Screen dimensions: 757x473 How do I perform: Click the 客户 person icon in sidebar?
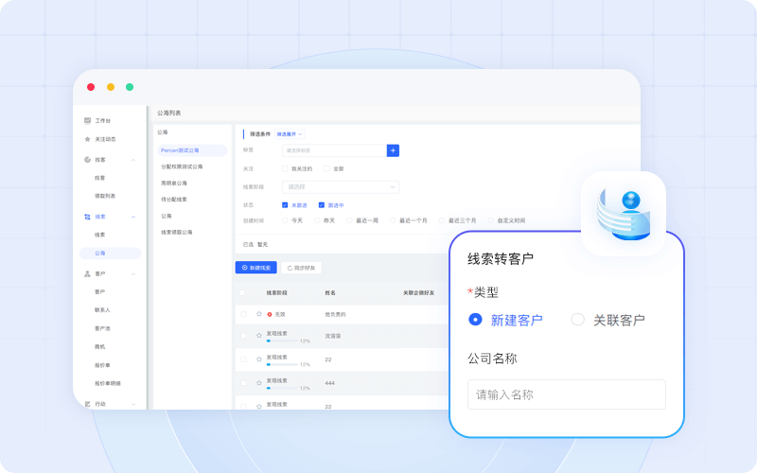tap(87, 273)
